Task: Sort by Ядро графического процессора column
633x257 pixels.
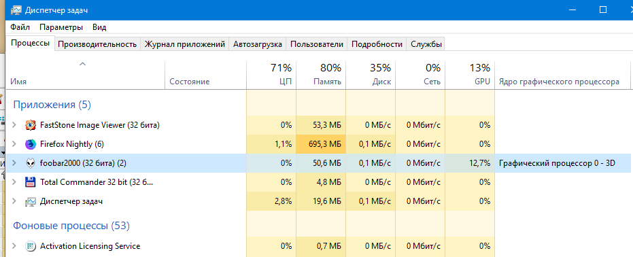Action: point(562,75)
